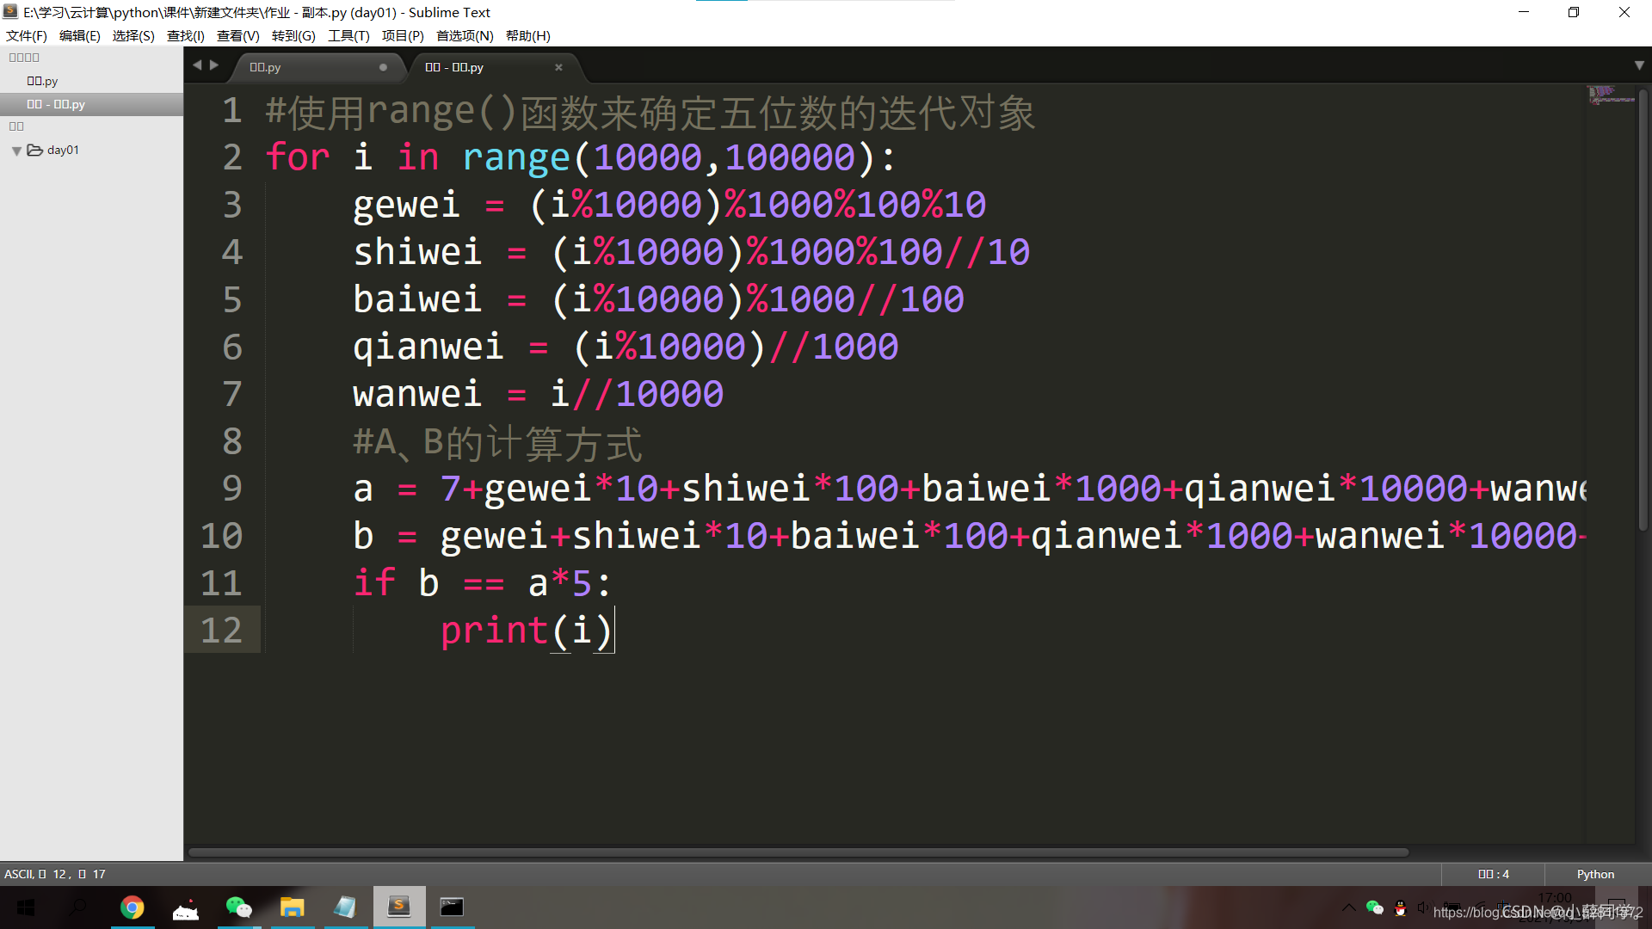Go to next tab with right arrow

click(x=214, y=65)
